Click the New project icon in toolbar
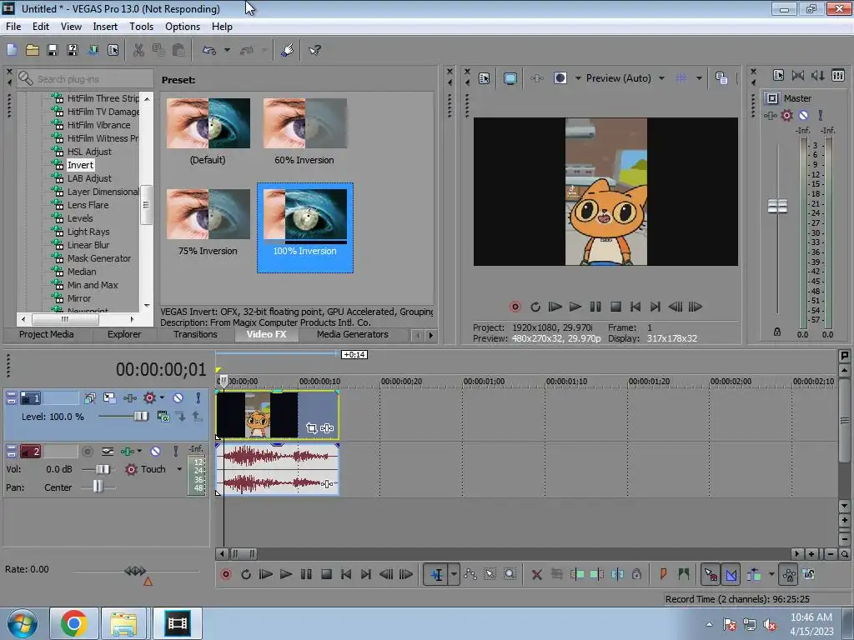854x640 pixels. [12, 50]
